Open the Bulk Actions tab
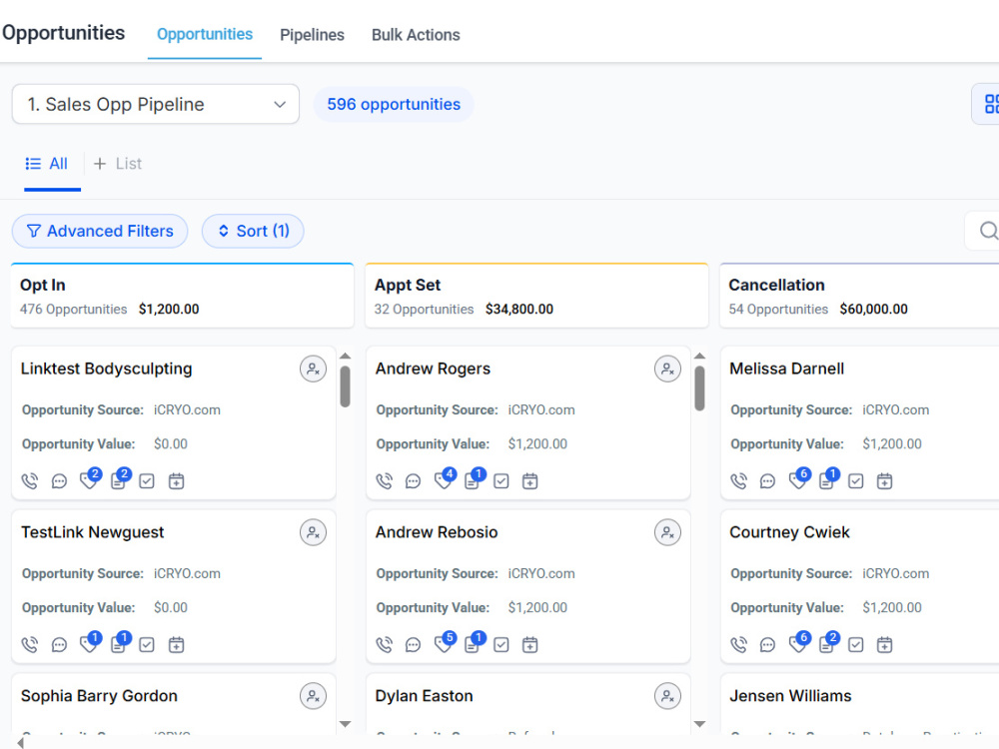Screen dimensions: 999x749 pyautogui.click(x=416, y=34)
